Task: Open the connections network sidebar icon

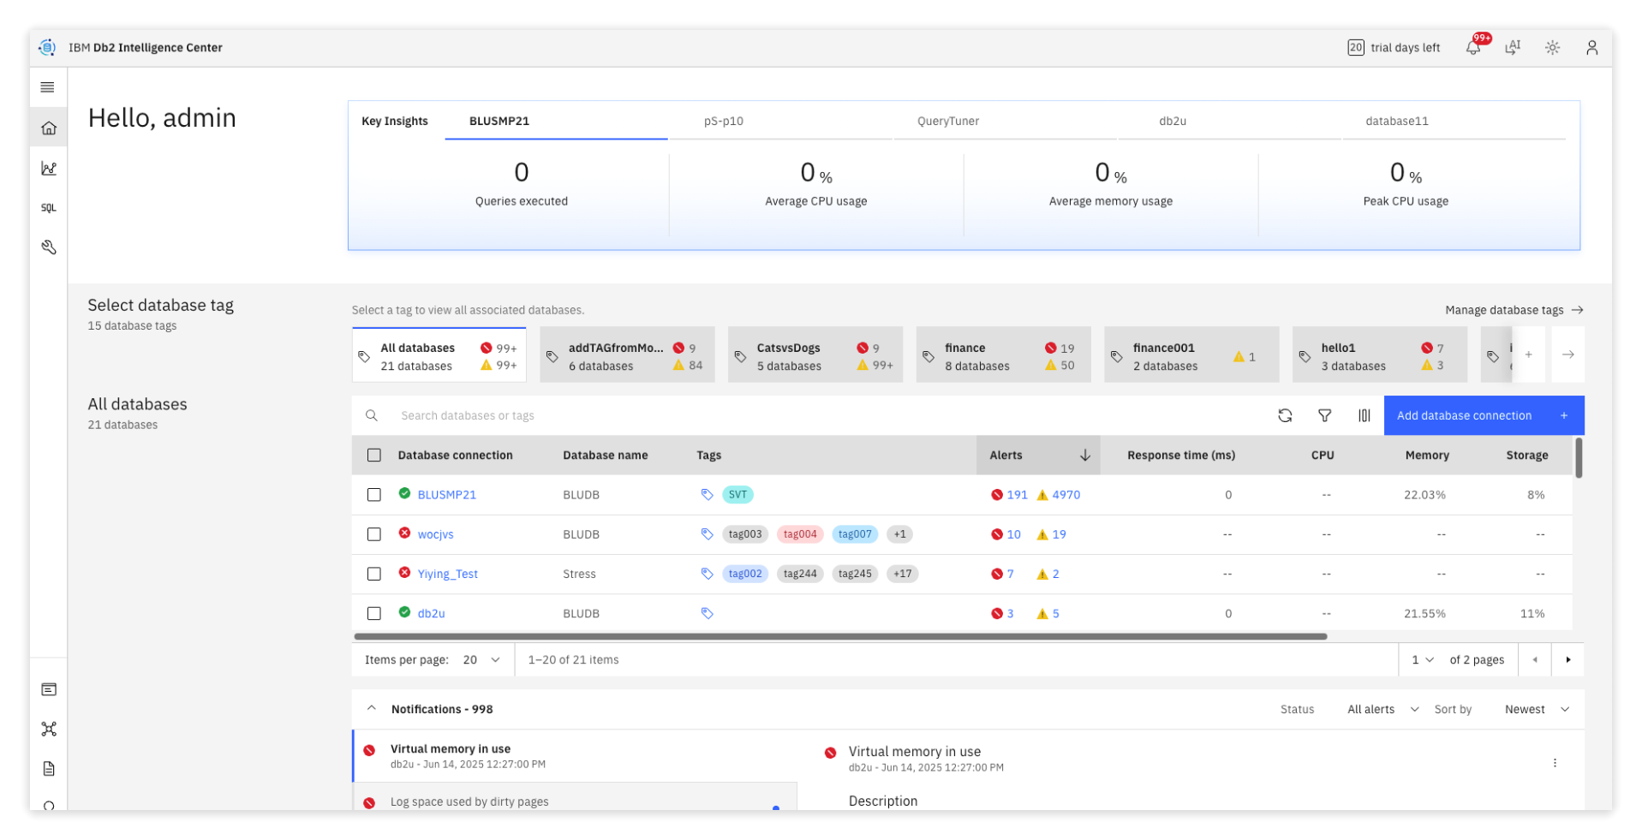Action: pos(49,729)
